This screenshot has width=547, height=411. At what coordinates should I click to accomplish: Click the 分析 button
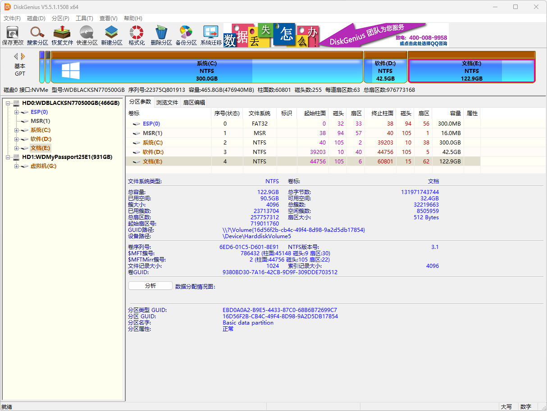[x=150, y=286]
